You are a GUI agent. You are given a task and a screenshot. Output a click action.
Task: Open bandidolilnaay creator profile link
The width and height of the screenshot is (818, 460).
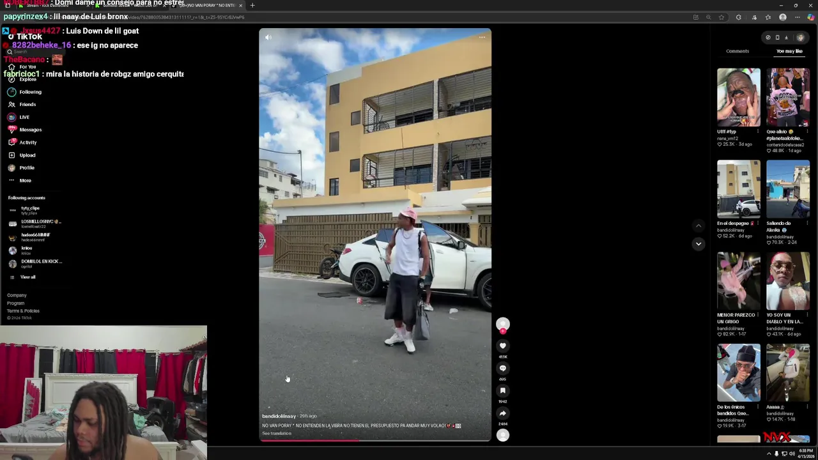(x=279, y=416)
